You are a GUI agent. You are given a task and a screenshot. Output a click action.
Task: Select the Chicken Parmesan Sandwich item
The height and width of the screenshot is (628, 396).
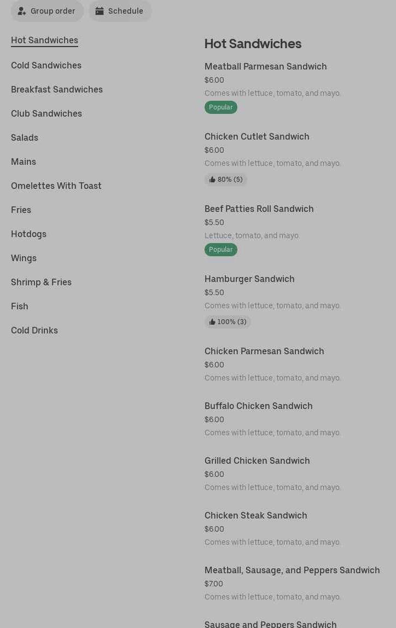coord(264,351)
